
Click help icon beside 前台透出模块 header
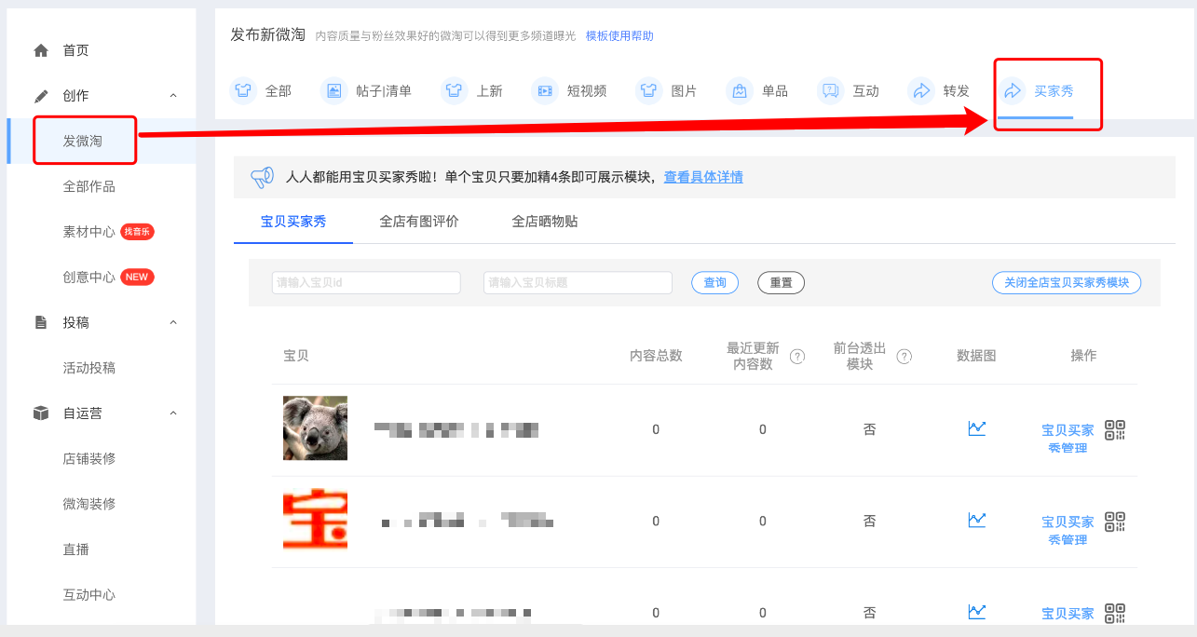click(904, 356)
